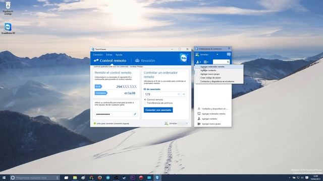This screenshot has height=181, width=323.
Task: Open Task View on the taskbar
Action: [66, 177]
